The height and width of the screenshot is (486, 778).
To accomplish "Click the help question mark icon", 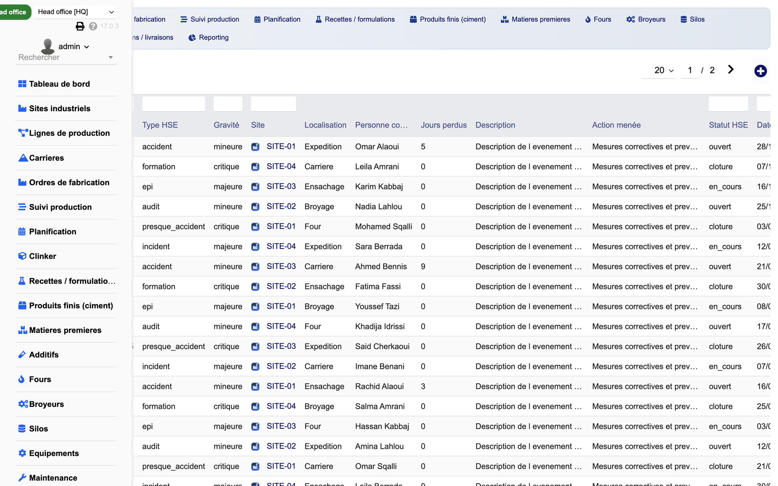I will [x=93, y=26].
